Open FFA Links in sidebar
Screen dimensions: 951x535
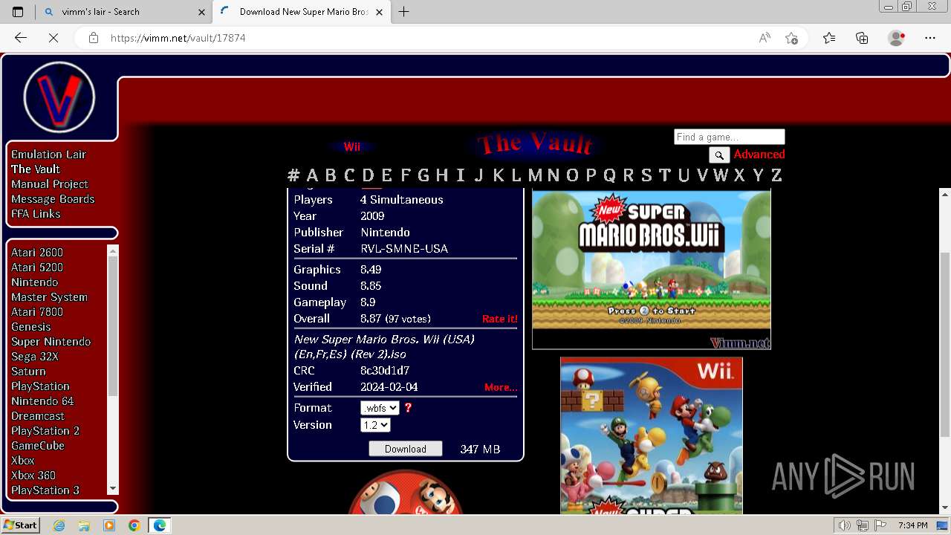(36, 214)
